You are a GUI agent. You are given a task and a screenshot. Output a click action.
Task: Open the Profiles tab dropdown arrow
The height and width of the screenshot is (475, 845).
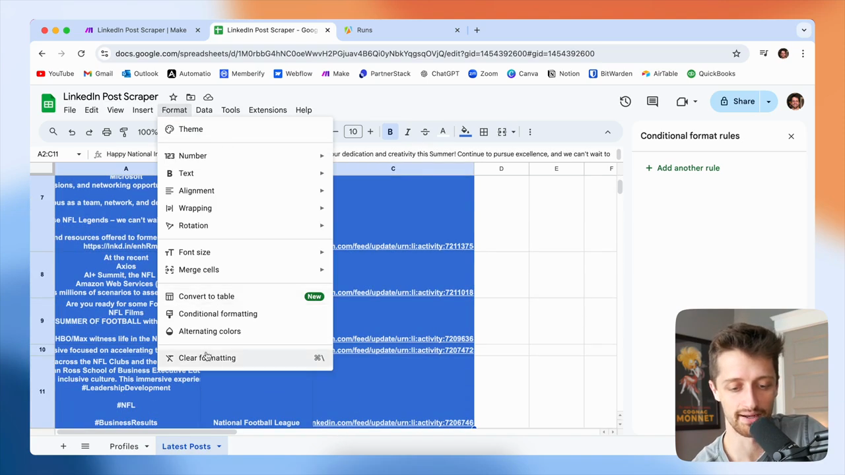[x=147, y=447]
